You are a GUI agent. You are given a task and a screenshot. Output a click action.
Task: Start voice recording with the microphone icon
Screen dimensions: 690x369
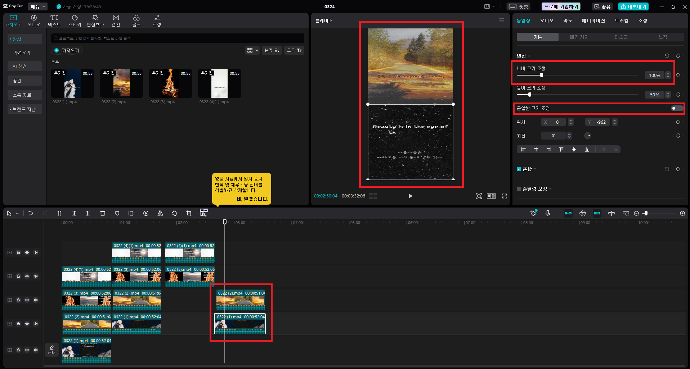pyautogui.click(x=548, y=213)
